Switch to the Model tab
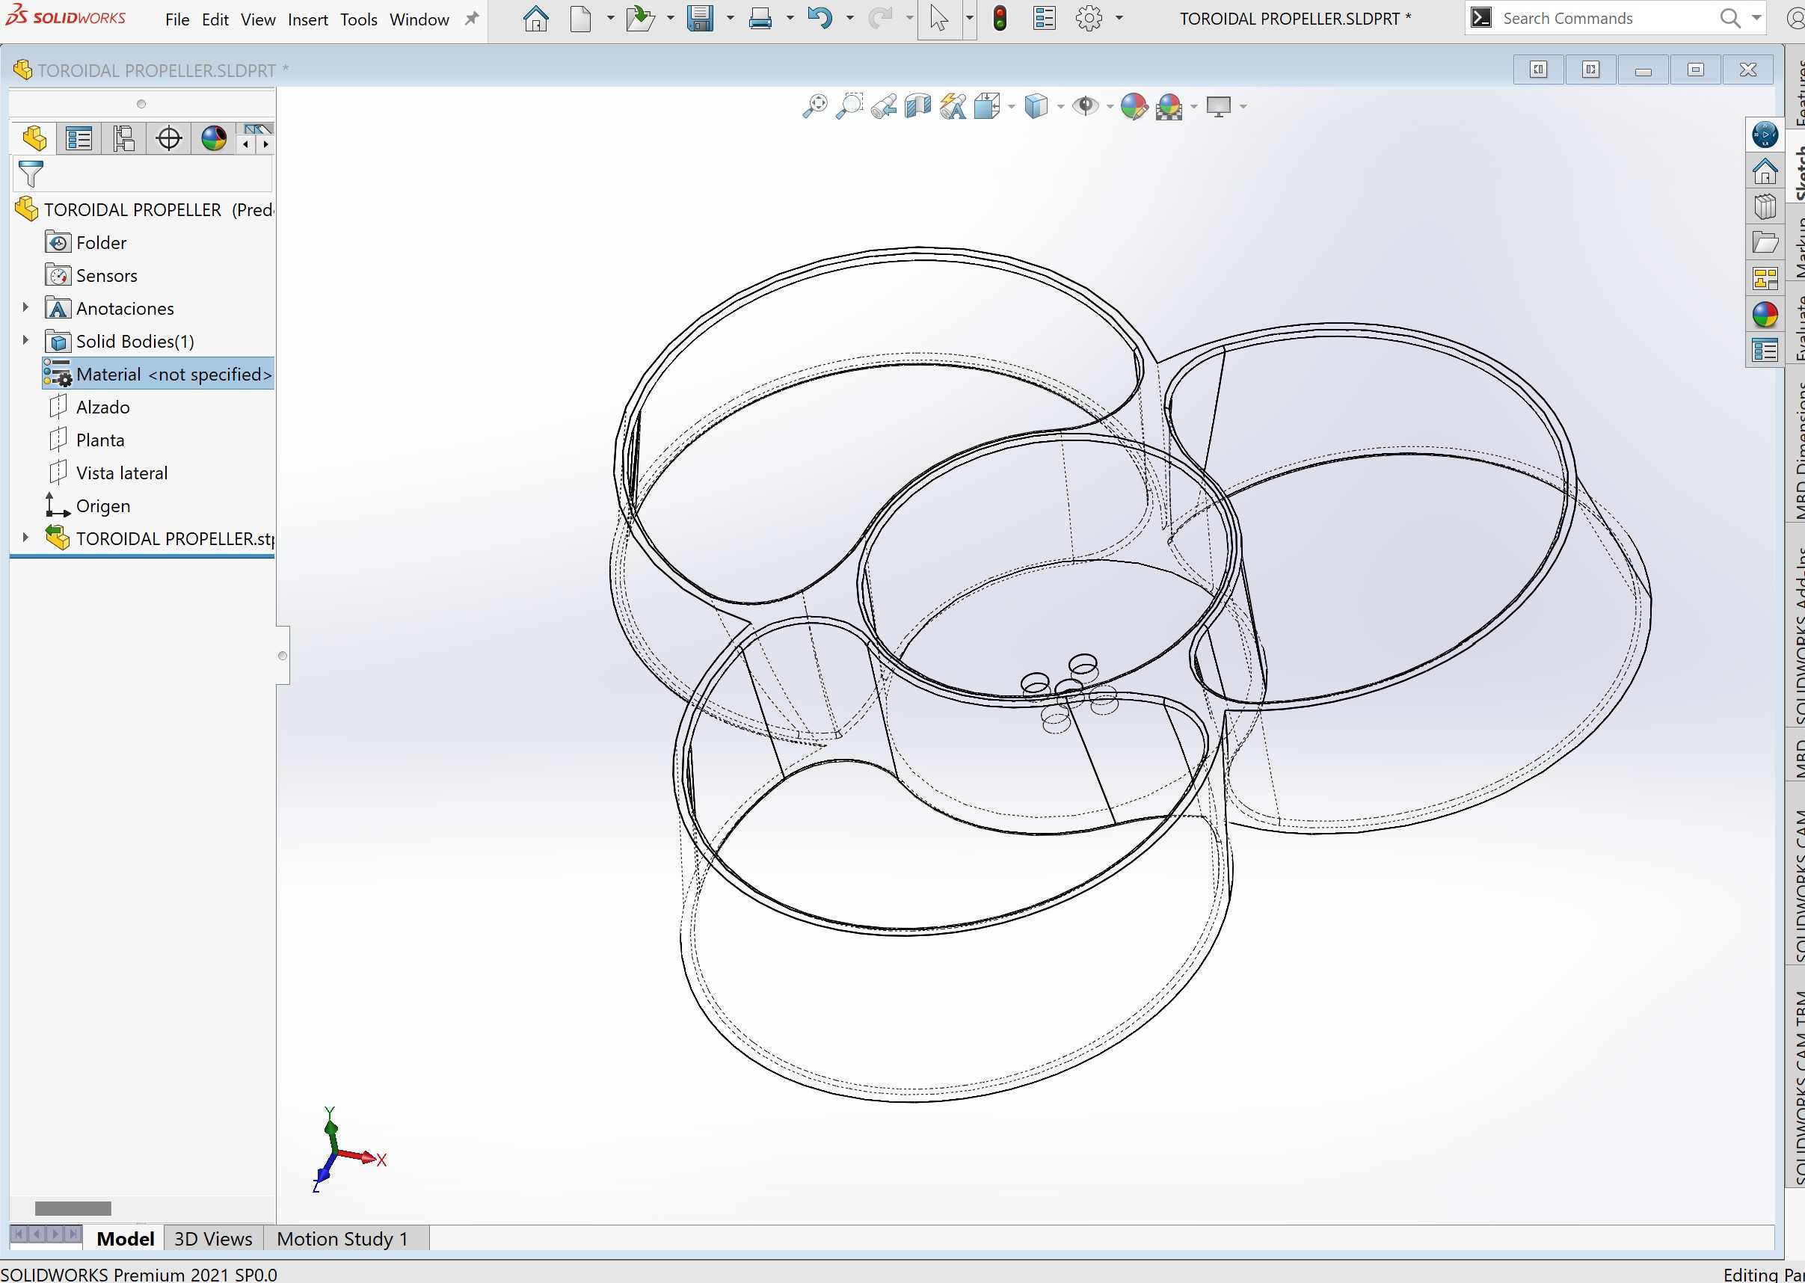The height and width of the screenshot is (1283, 1805). coord(125,1239)
